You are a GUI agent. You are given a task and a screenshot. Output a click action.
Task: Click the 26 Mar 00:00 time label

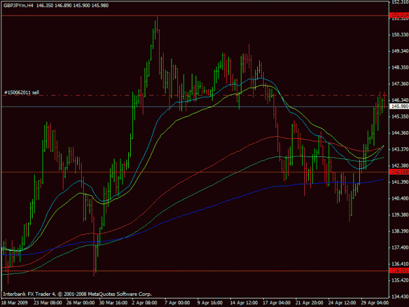[x=80, y=303]
